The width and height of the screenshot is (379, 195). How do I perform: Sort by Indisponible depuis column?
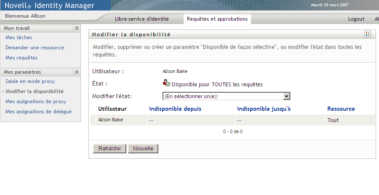point(175,109)
